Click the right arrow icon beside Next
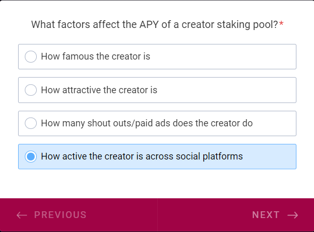 coord(293,215)
